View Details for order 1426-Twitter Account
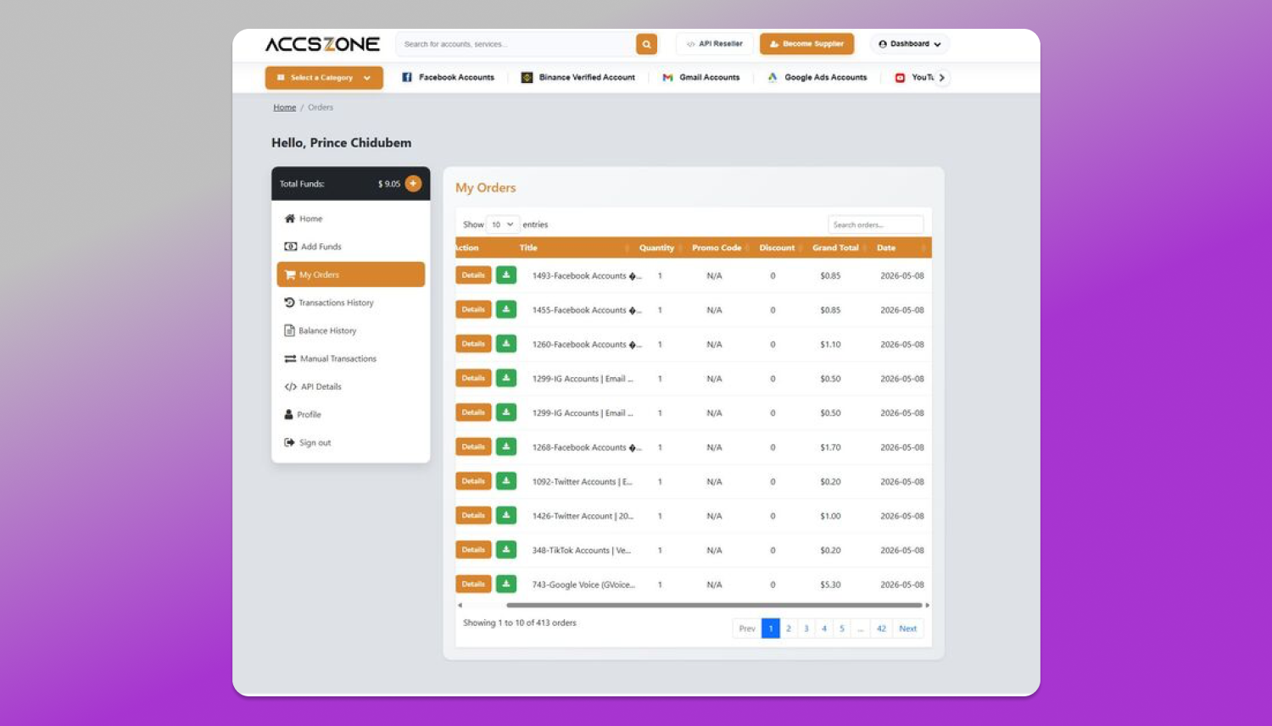Viewport: 1272px width, 726px height. click(473, 516)
